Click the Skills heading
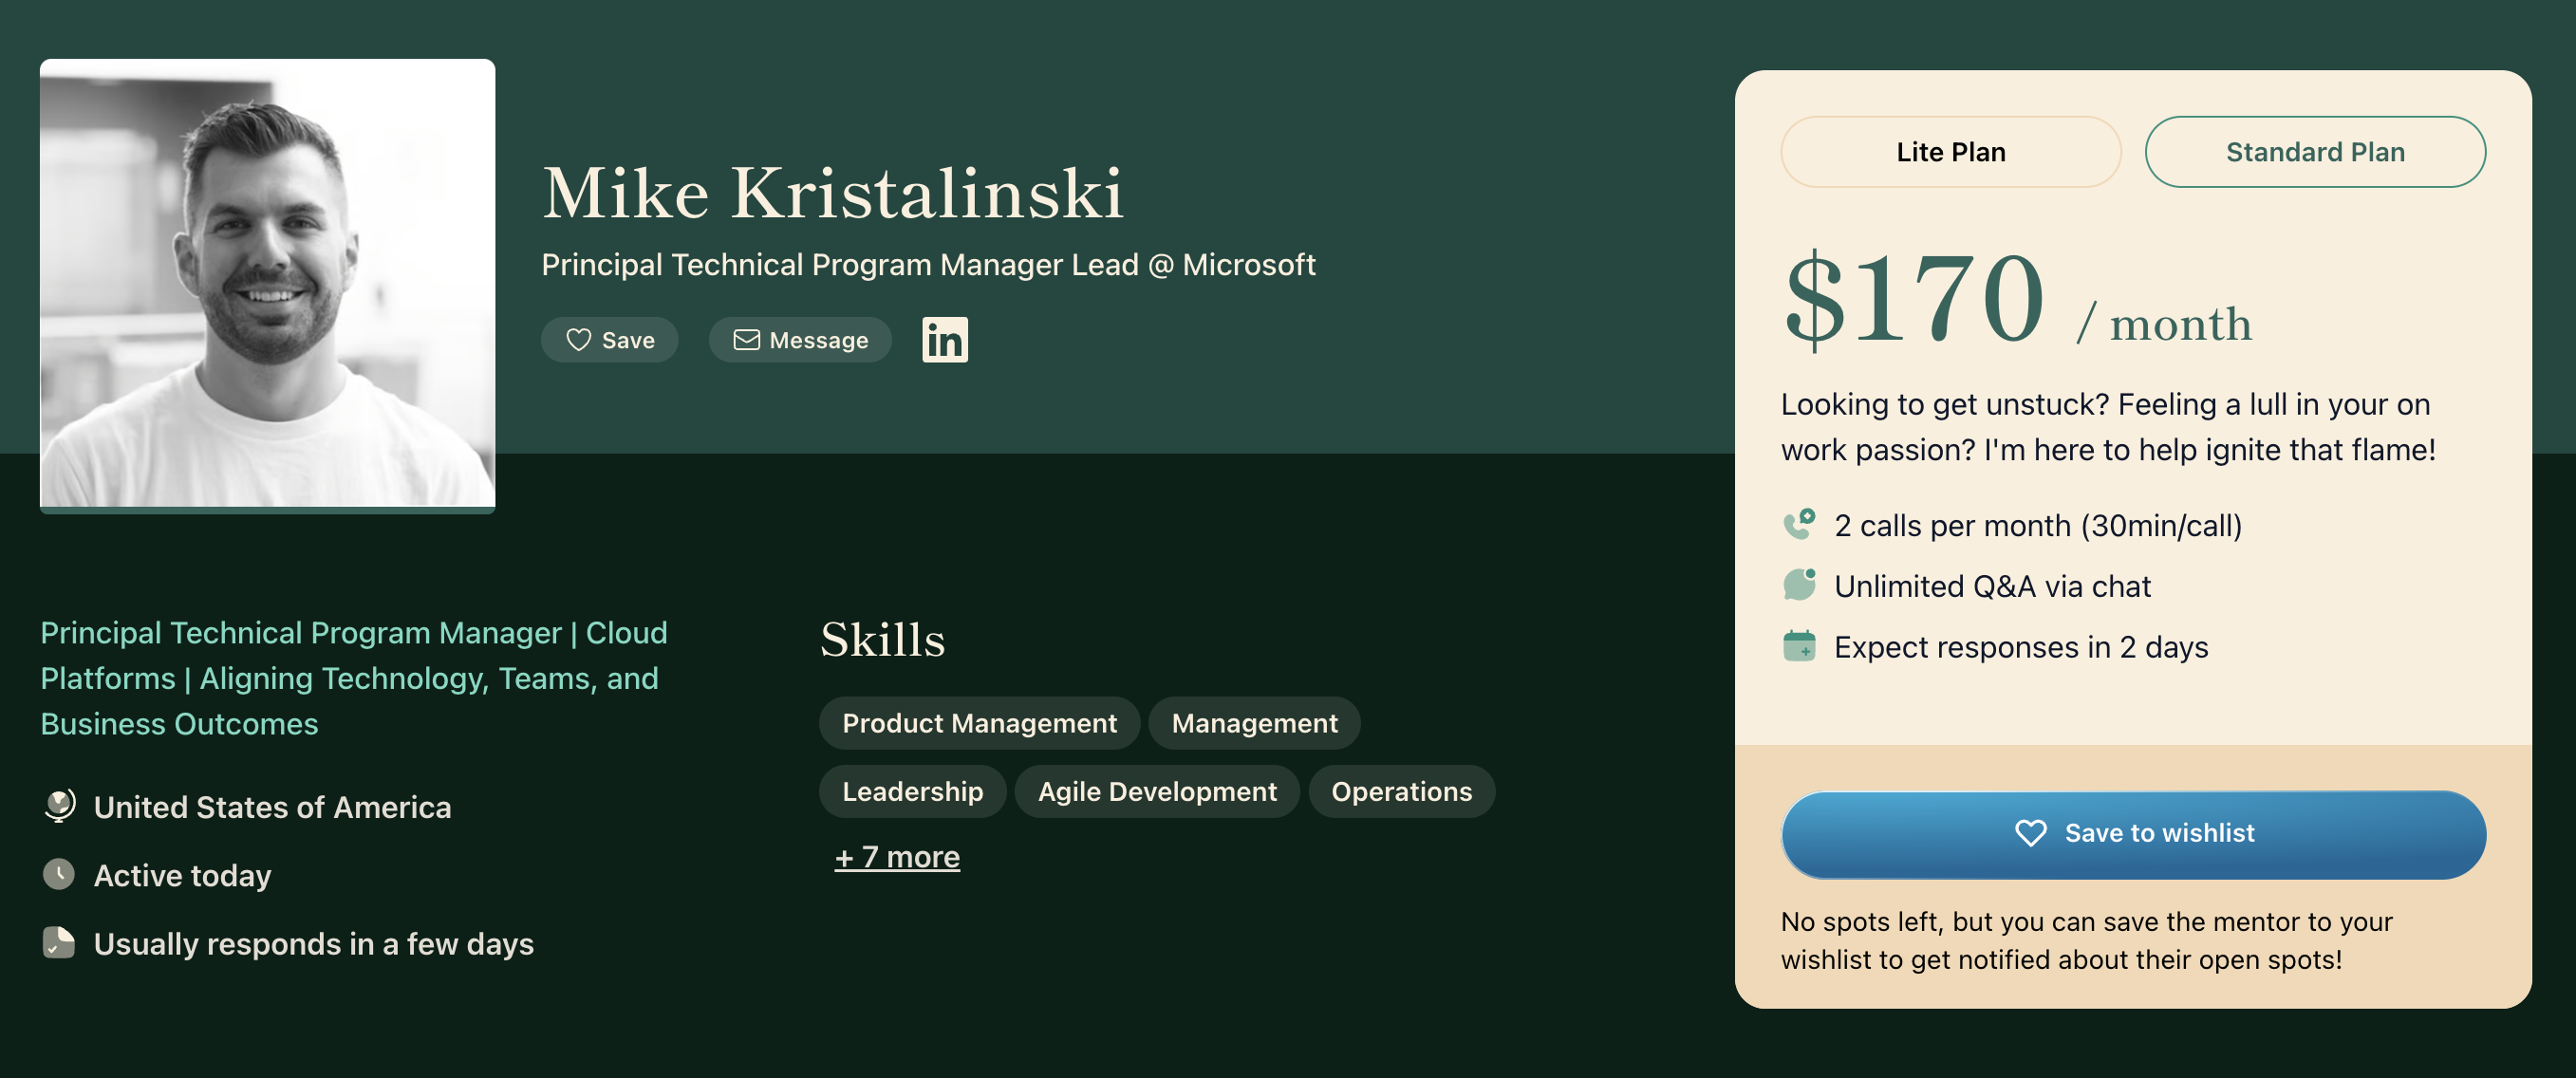 882,640
